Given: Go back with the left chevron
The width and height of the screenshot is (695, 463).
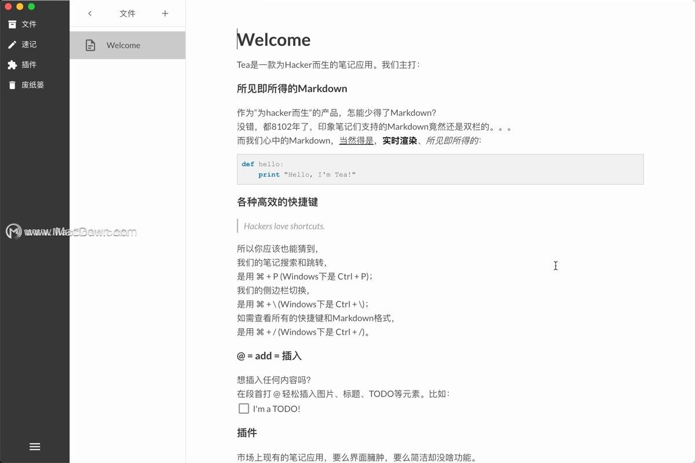Looking at the screenshot, I should (90, 13).
